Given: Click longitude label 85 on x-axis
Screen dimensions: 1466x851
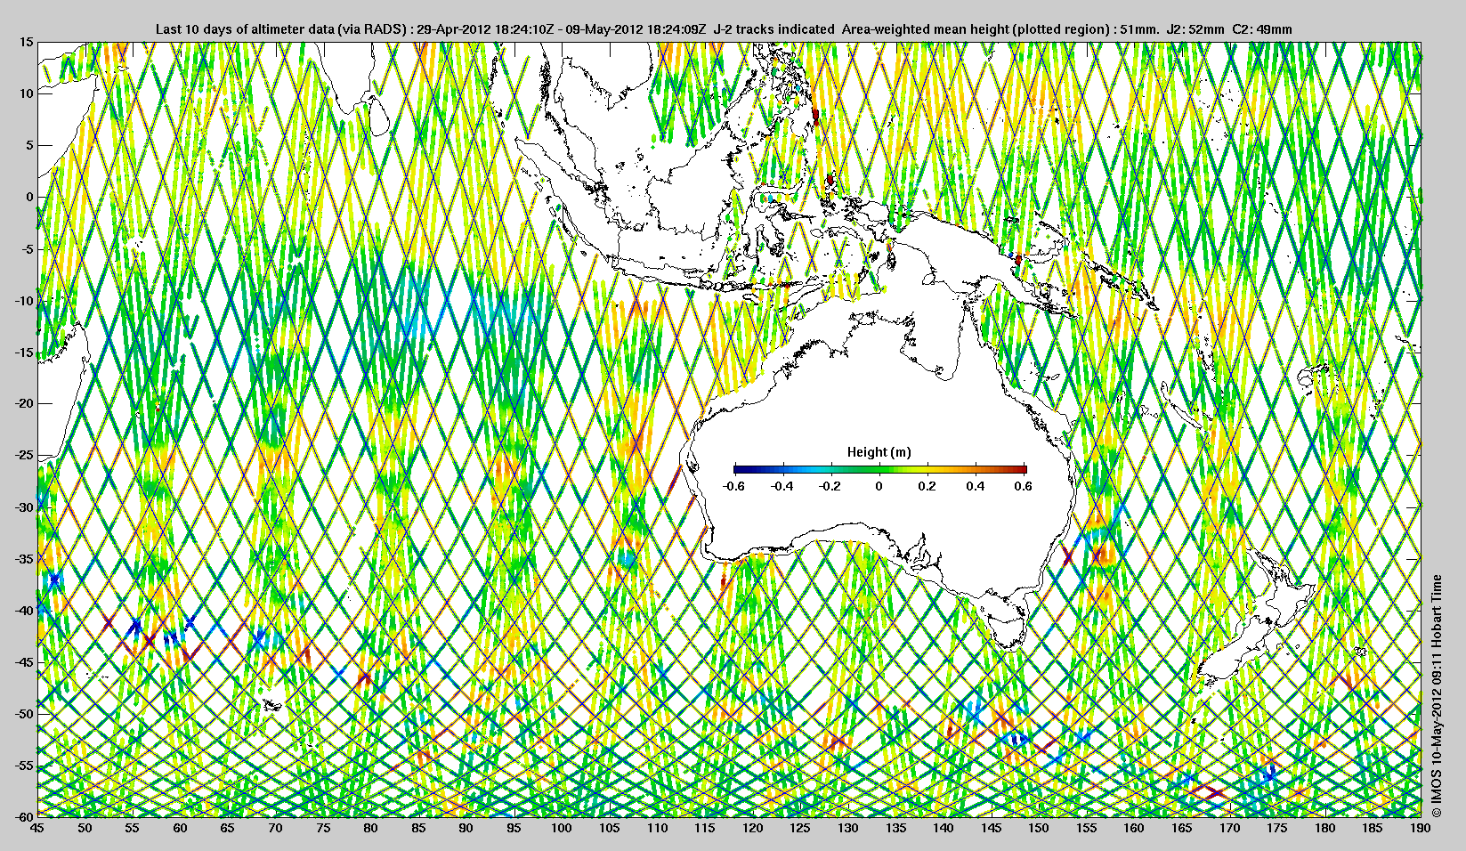Looking at the screenshot, I should click(x=418, y=828).
